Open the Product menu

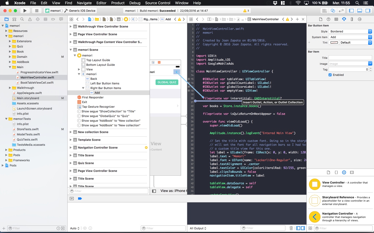(x=118, y=3)
